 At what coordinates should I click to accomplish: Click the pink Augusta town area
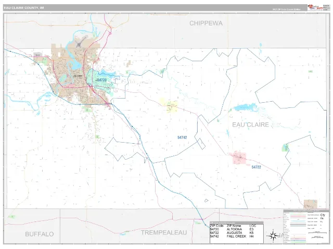(239, 158)
